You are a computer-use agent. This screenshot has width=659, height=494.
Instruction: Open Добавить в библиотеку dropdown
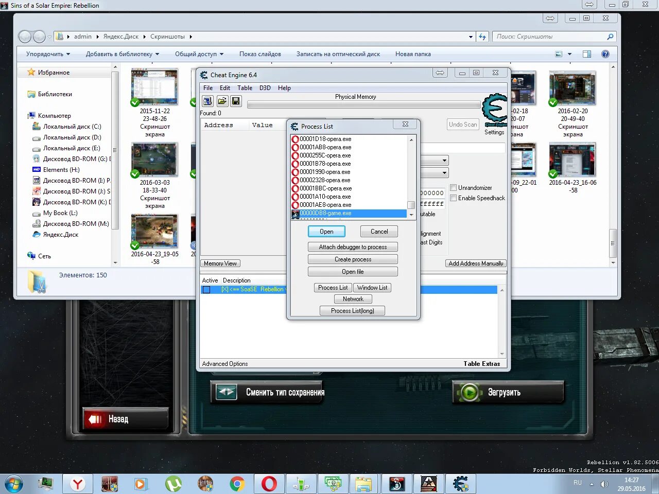(123, 54)
